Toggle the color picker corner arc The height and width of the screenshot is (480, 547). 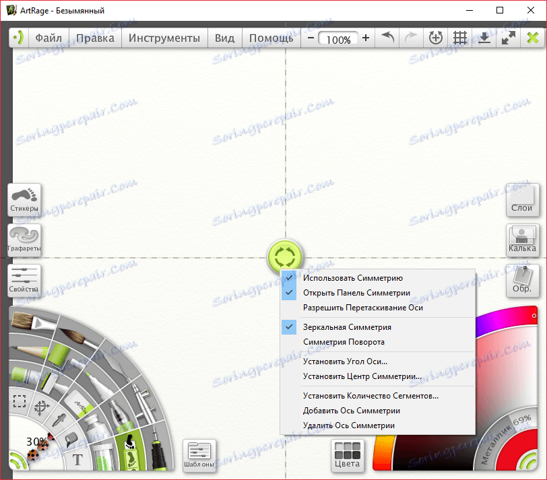[x=527, y=460]
